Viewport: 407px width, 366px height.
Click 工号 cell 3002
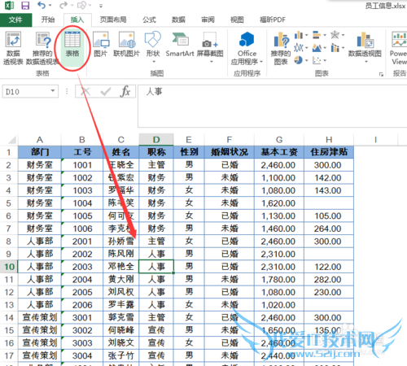pos(82,330)
